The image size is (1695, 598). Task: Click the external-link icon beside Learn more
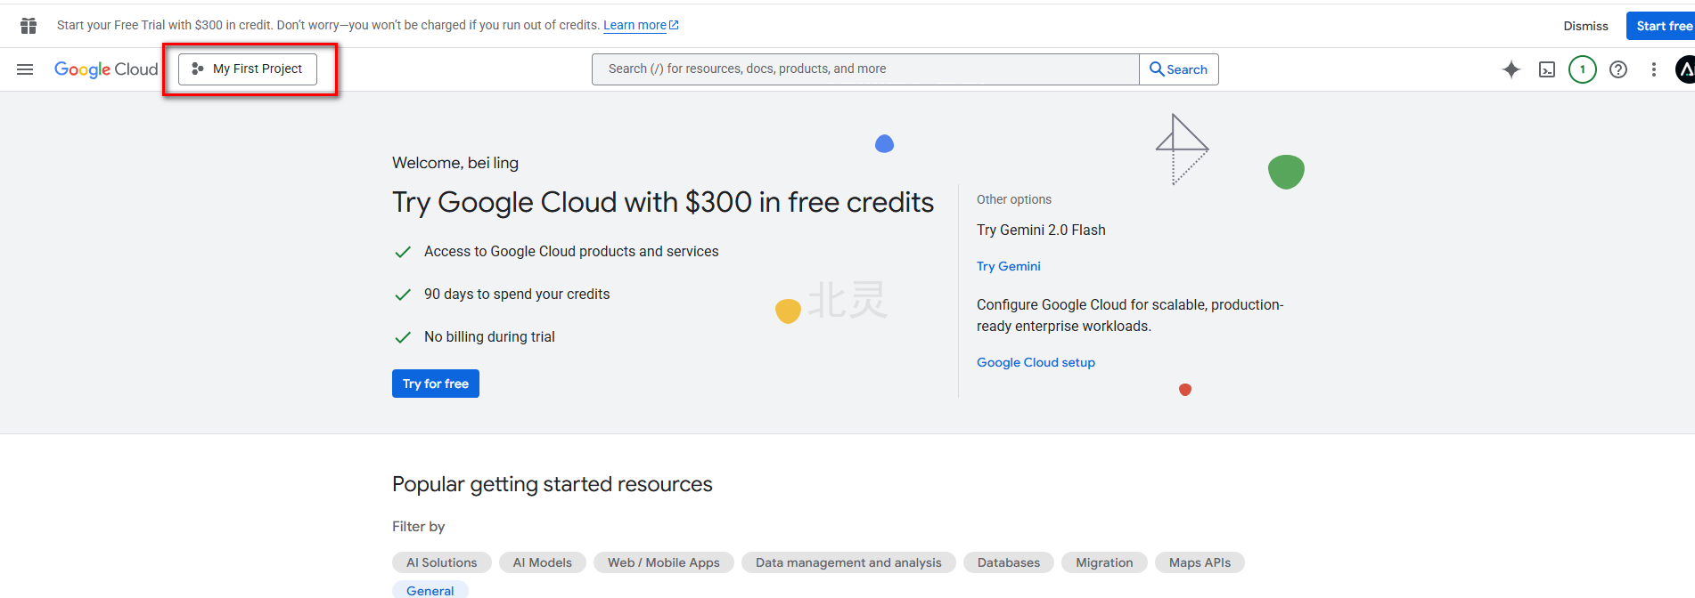pos(674,25)
